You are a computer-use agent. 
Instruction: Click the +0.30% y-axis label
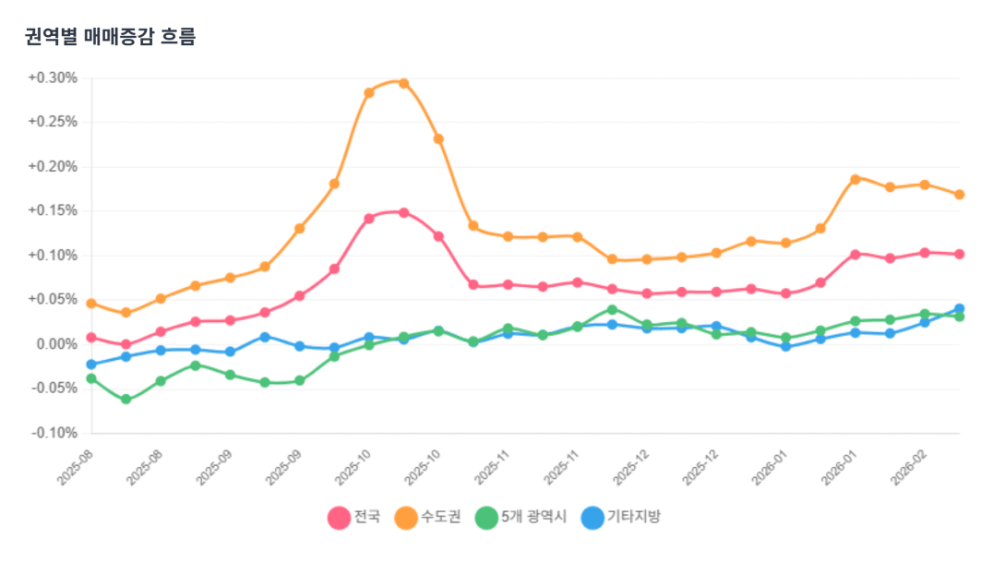(x=53, y=78)
